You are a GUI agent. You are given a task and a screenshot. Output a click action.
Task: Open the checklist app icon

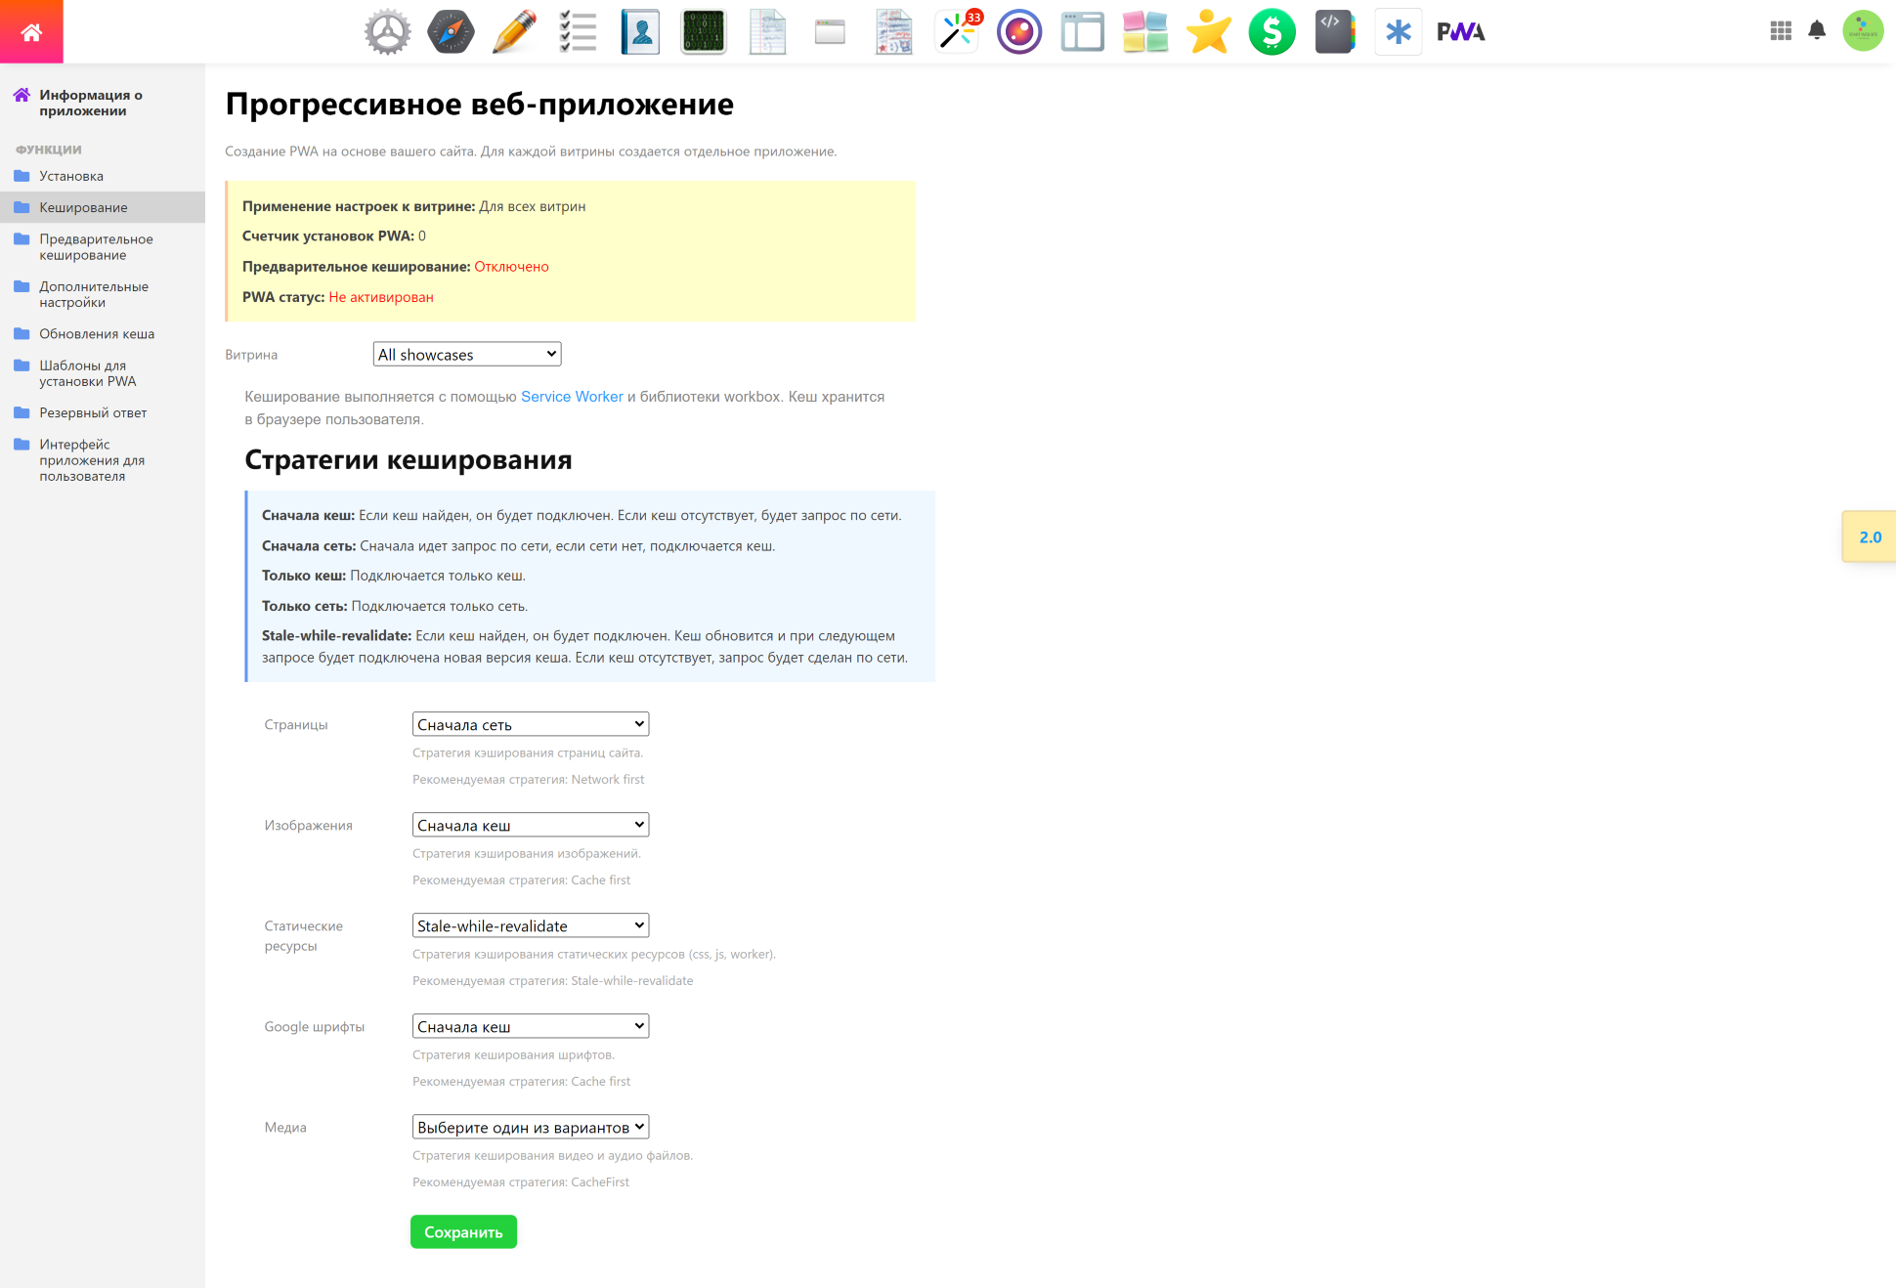coord(578,31)
